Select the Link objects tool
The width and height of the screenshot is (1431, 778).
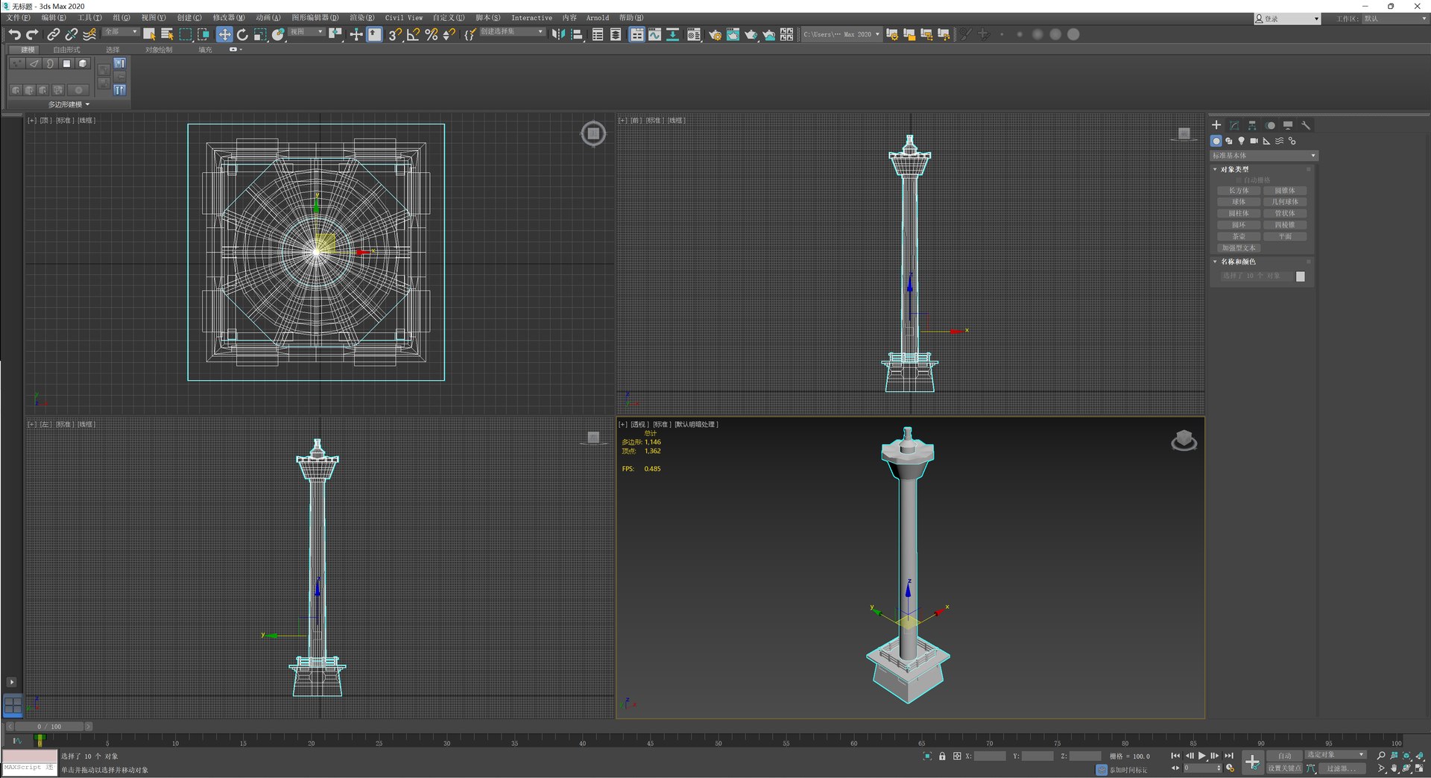(x=54, y=34)
